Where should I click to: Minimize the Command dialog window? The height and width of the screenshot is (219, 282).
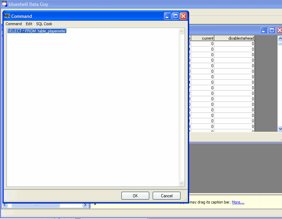[167, 16]
